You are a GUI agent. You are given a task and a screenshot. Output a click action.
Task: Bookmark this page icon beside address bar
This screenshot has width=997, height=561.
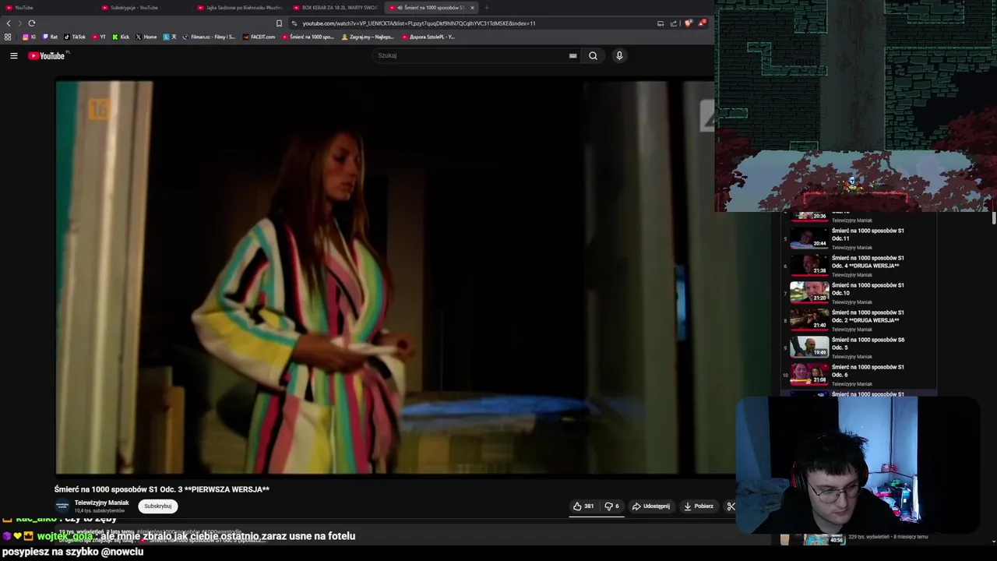point(279,23)
